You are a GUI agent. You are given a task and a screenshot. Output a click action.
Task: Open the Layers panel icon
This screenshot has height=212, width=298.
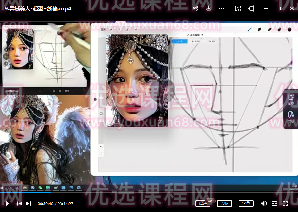279,30
